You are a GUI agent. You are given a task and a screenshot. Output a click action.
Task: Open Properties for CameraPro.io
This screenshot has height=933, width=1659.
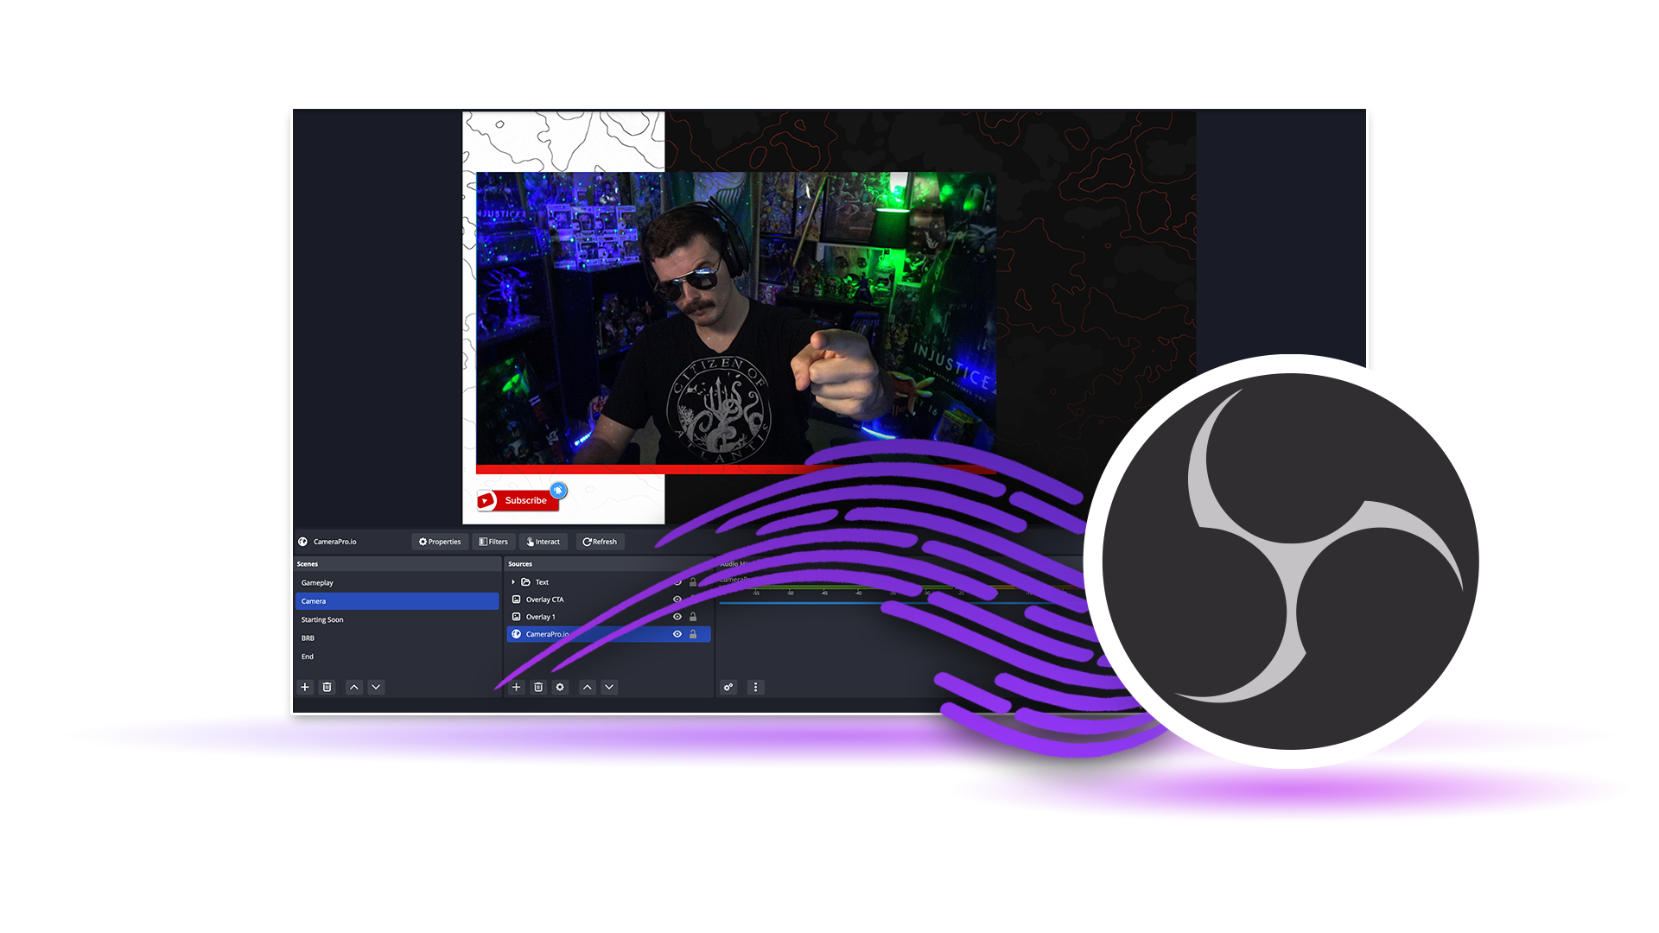[439, 542]
